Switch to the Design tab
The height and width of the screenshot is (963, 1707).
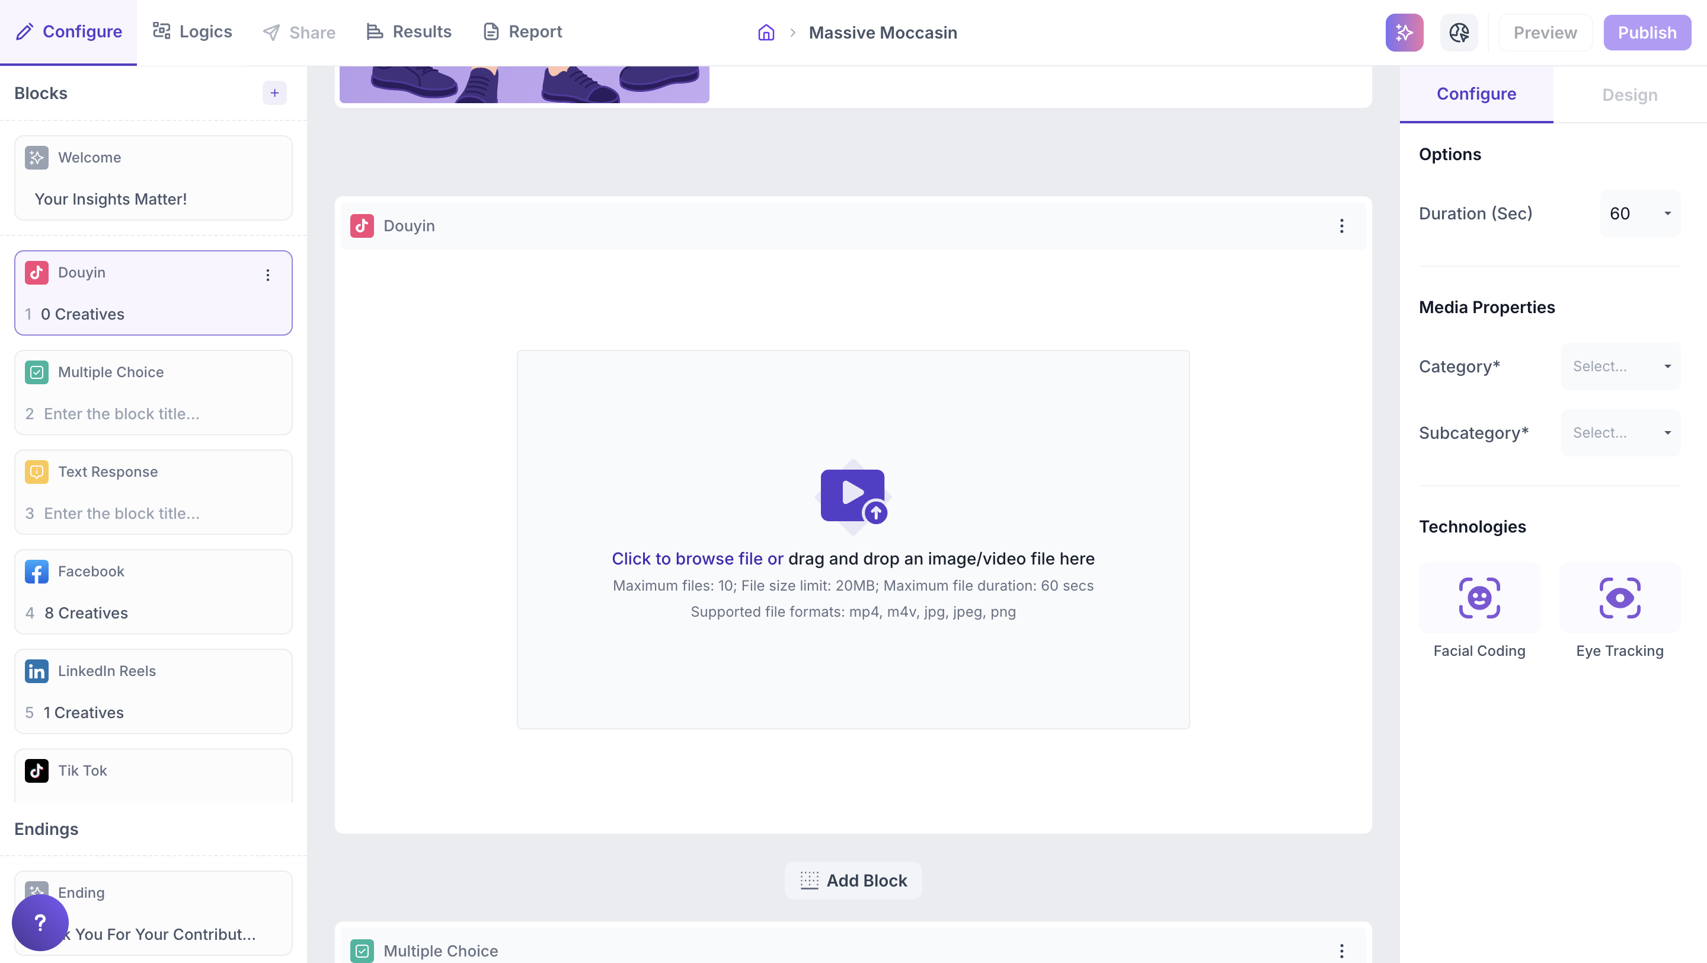(x=1629, y=95)
